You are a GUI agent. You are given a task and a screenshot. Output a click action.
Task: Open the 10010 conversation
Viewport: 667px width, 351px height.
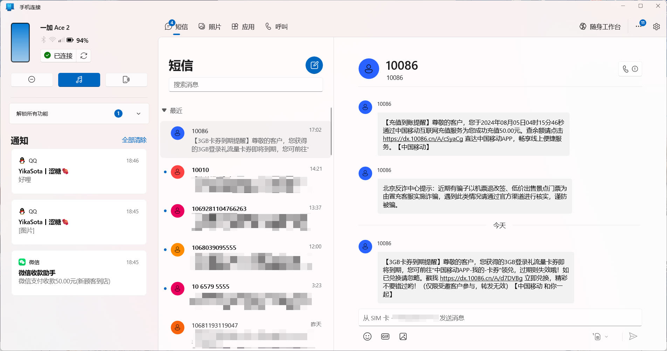[245, 178]
